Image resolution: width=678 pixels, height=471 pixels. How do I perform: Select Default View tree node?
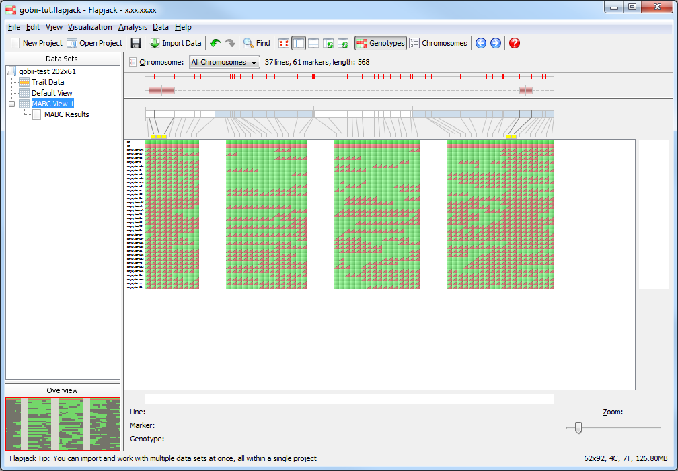[x=52, y=93]
